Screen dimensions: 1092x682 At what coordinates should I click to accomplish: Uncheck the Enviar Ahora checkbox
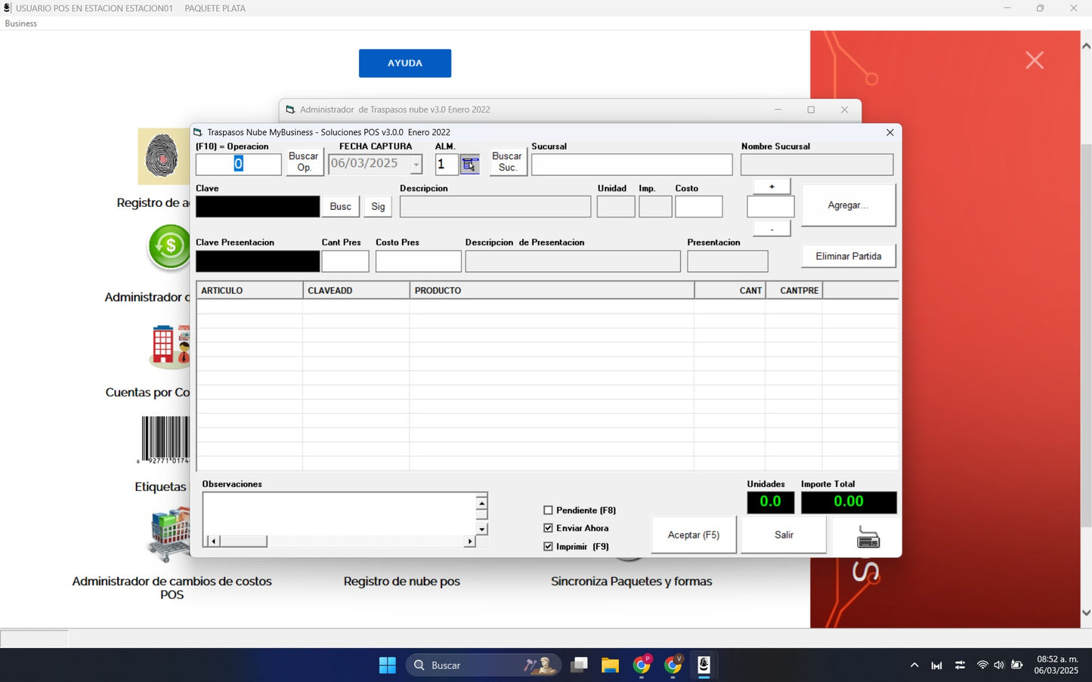coord(549,529)
